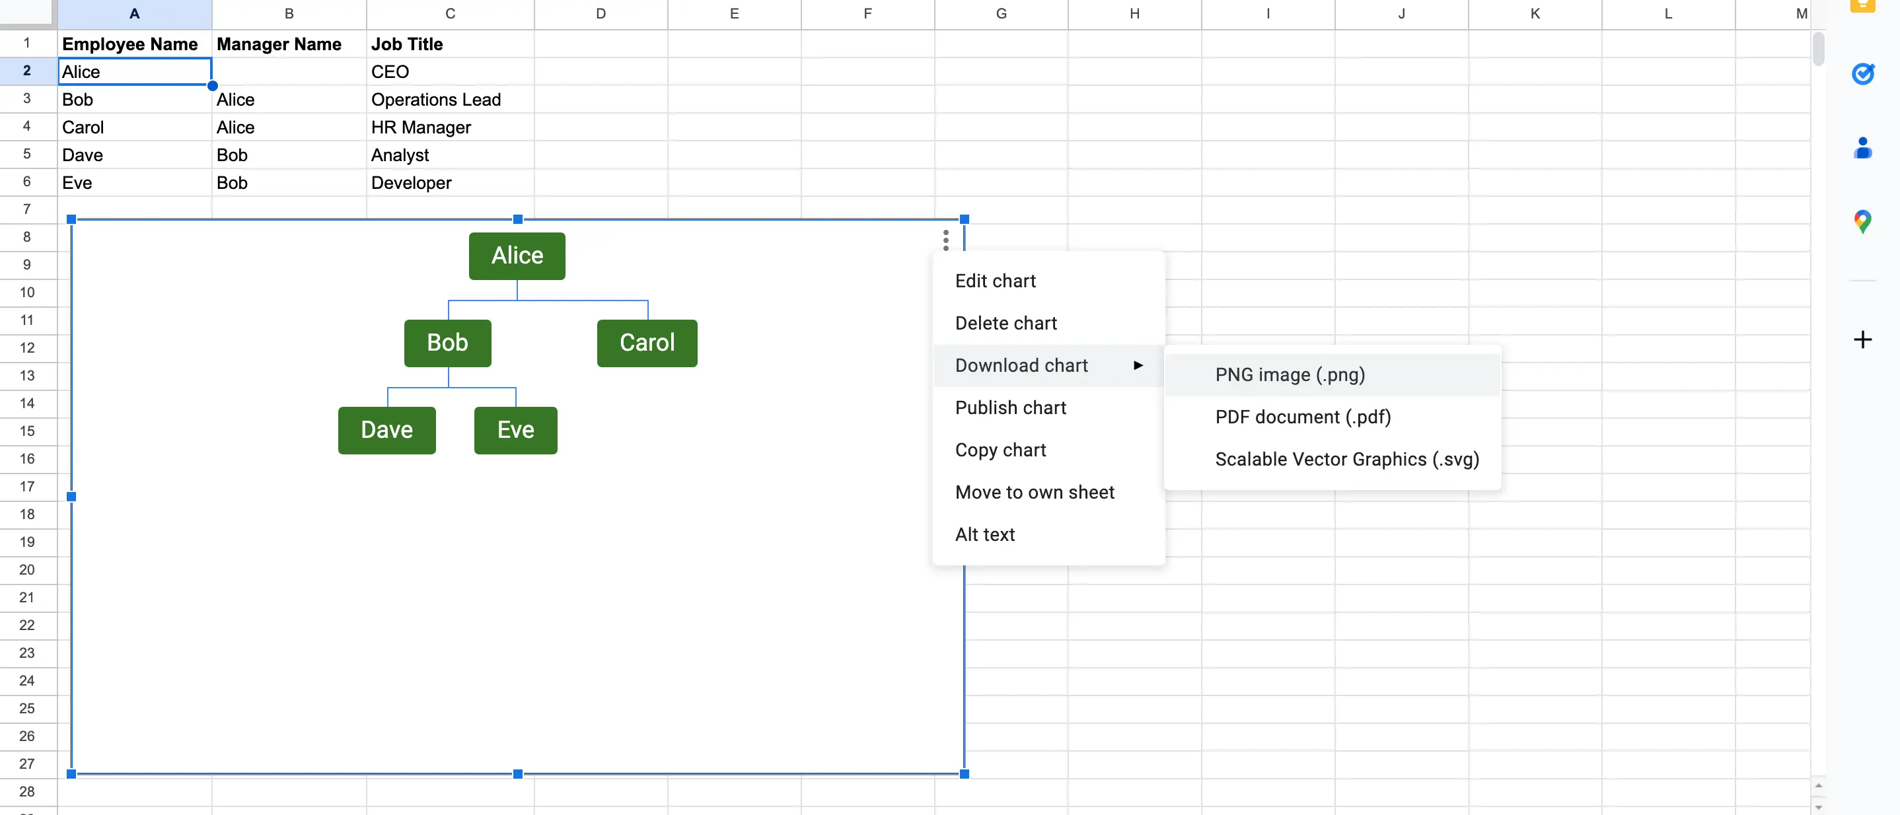The image size is (1900, 815).
Task: Click cell A2 containing 'Alice'
Action: tap(134, 71)
